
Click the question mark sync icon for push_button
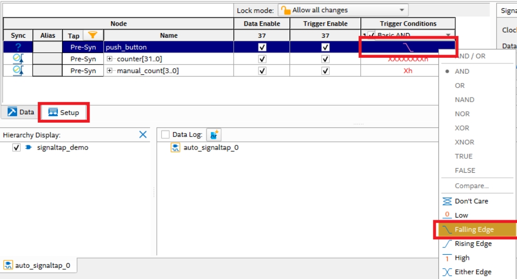pos(18,47)
